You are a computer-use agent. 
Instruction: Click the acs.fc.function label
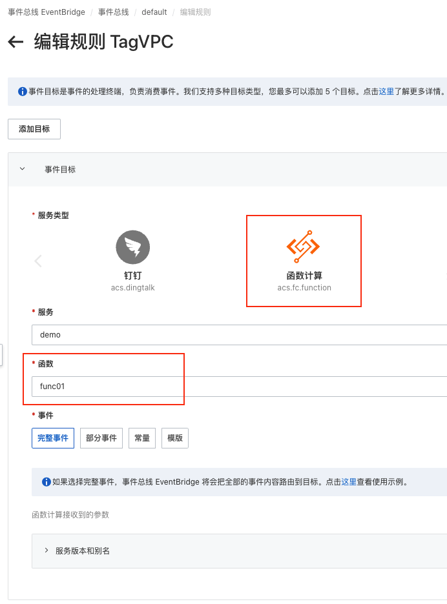(304, 288)
